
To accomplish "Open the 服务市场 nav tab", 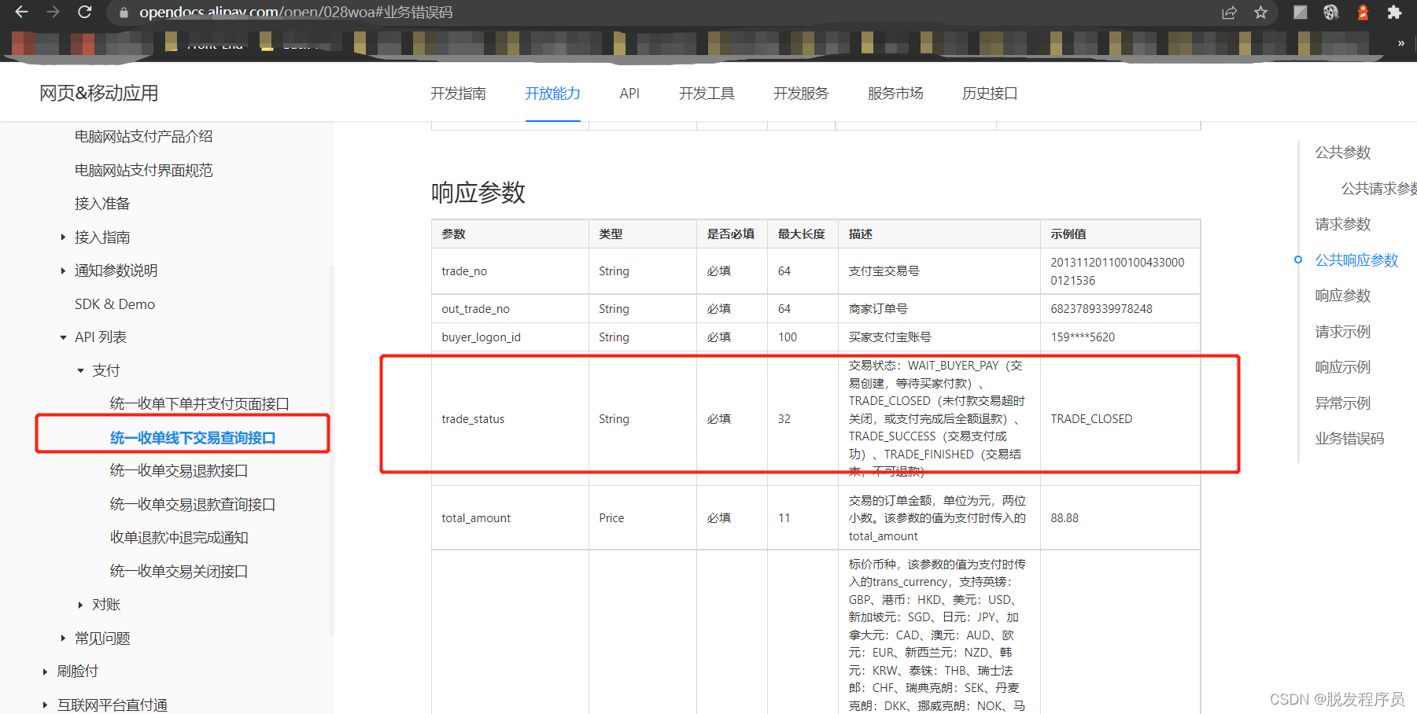I will (895, 94).
